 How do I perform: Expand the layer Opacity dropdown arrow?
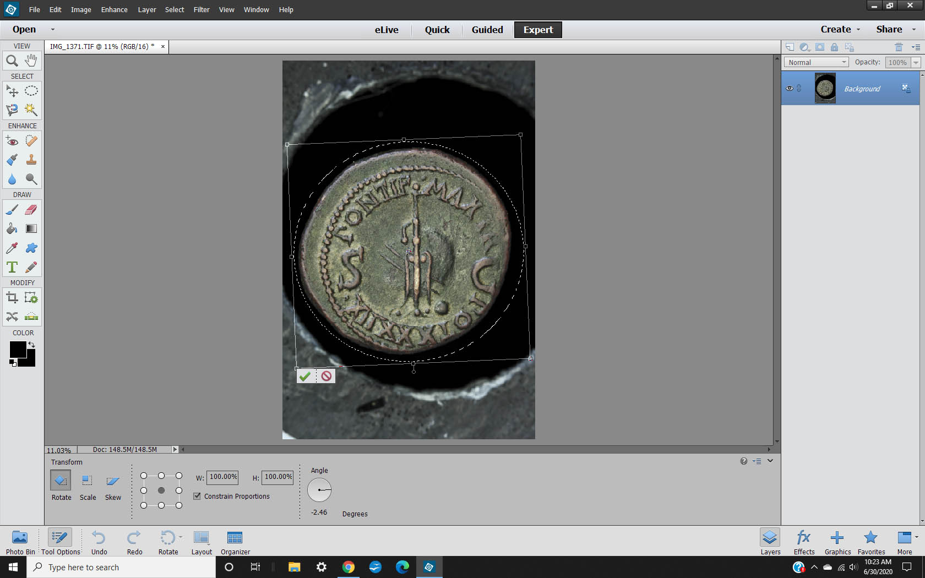coord(916,62)
